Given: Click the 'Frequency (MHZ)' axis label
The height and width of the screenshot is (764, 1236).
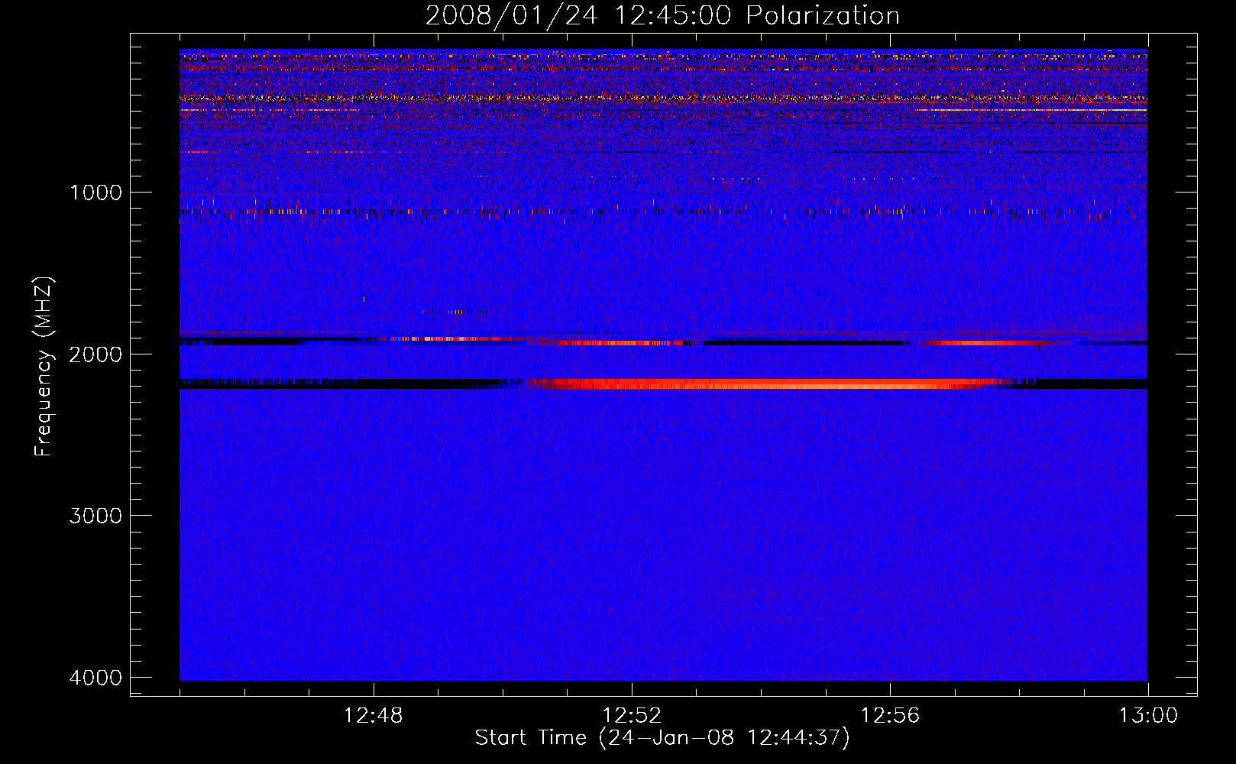Looking at the screenshot, I should [44, 367].
